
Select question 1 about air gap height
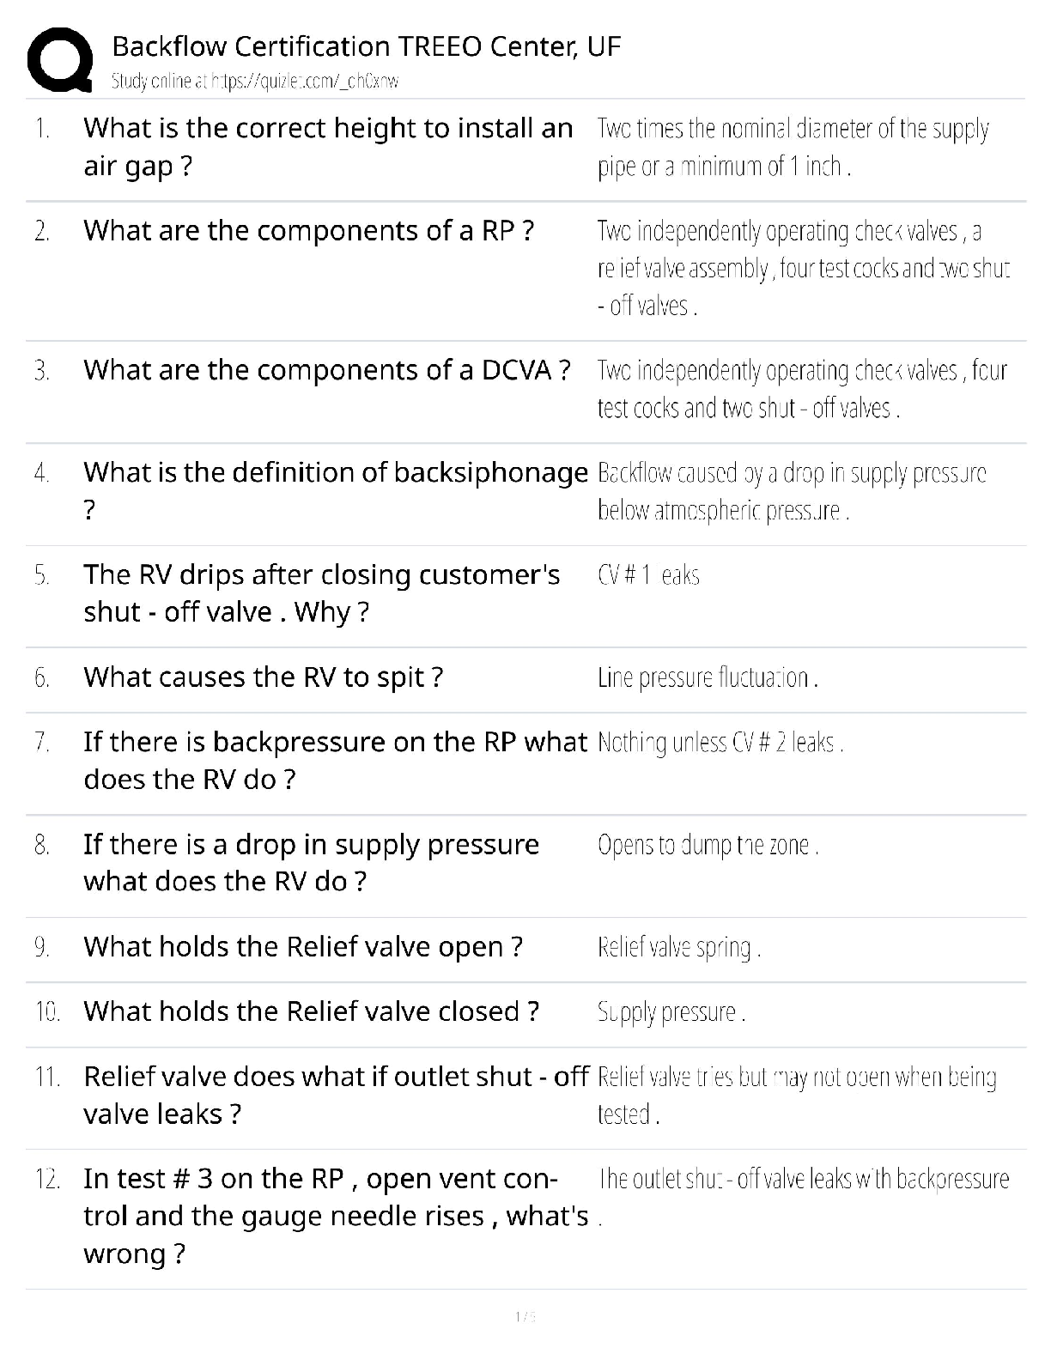pyautogui.click(x=327, y=147)
